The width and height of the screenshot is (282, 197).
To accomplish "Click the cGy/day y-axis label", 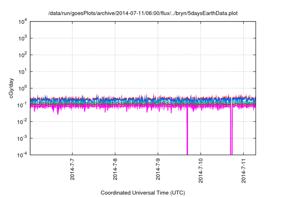I will 11,88.
